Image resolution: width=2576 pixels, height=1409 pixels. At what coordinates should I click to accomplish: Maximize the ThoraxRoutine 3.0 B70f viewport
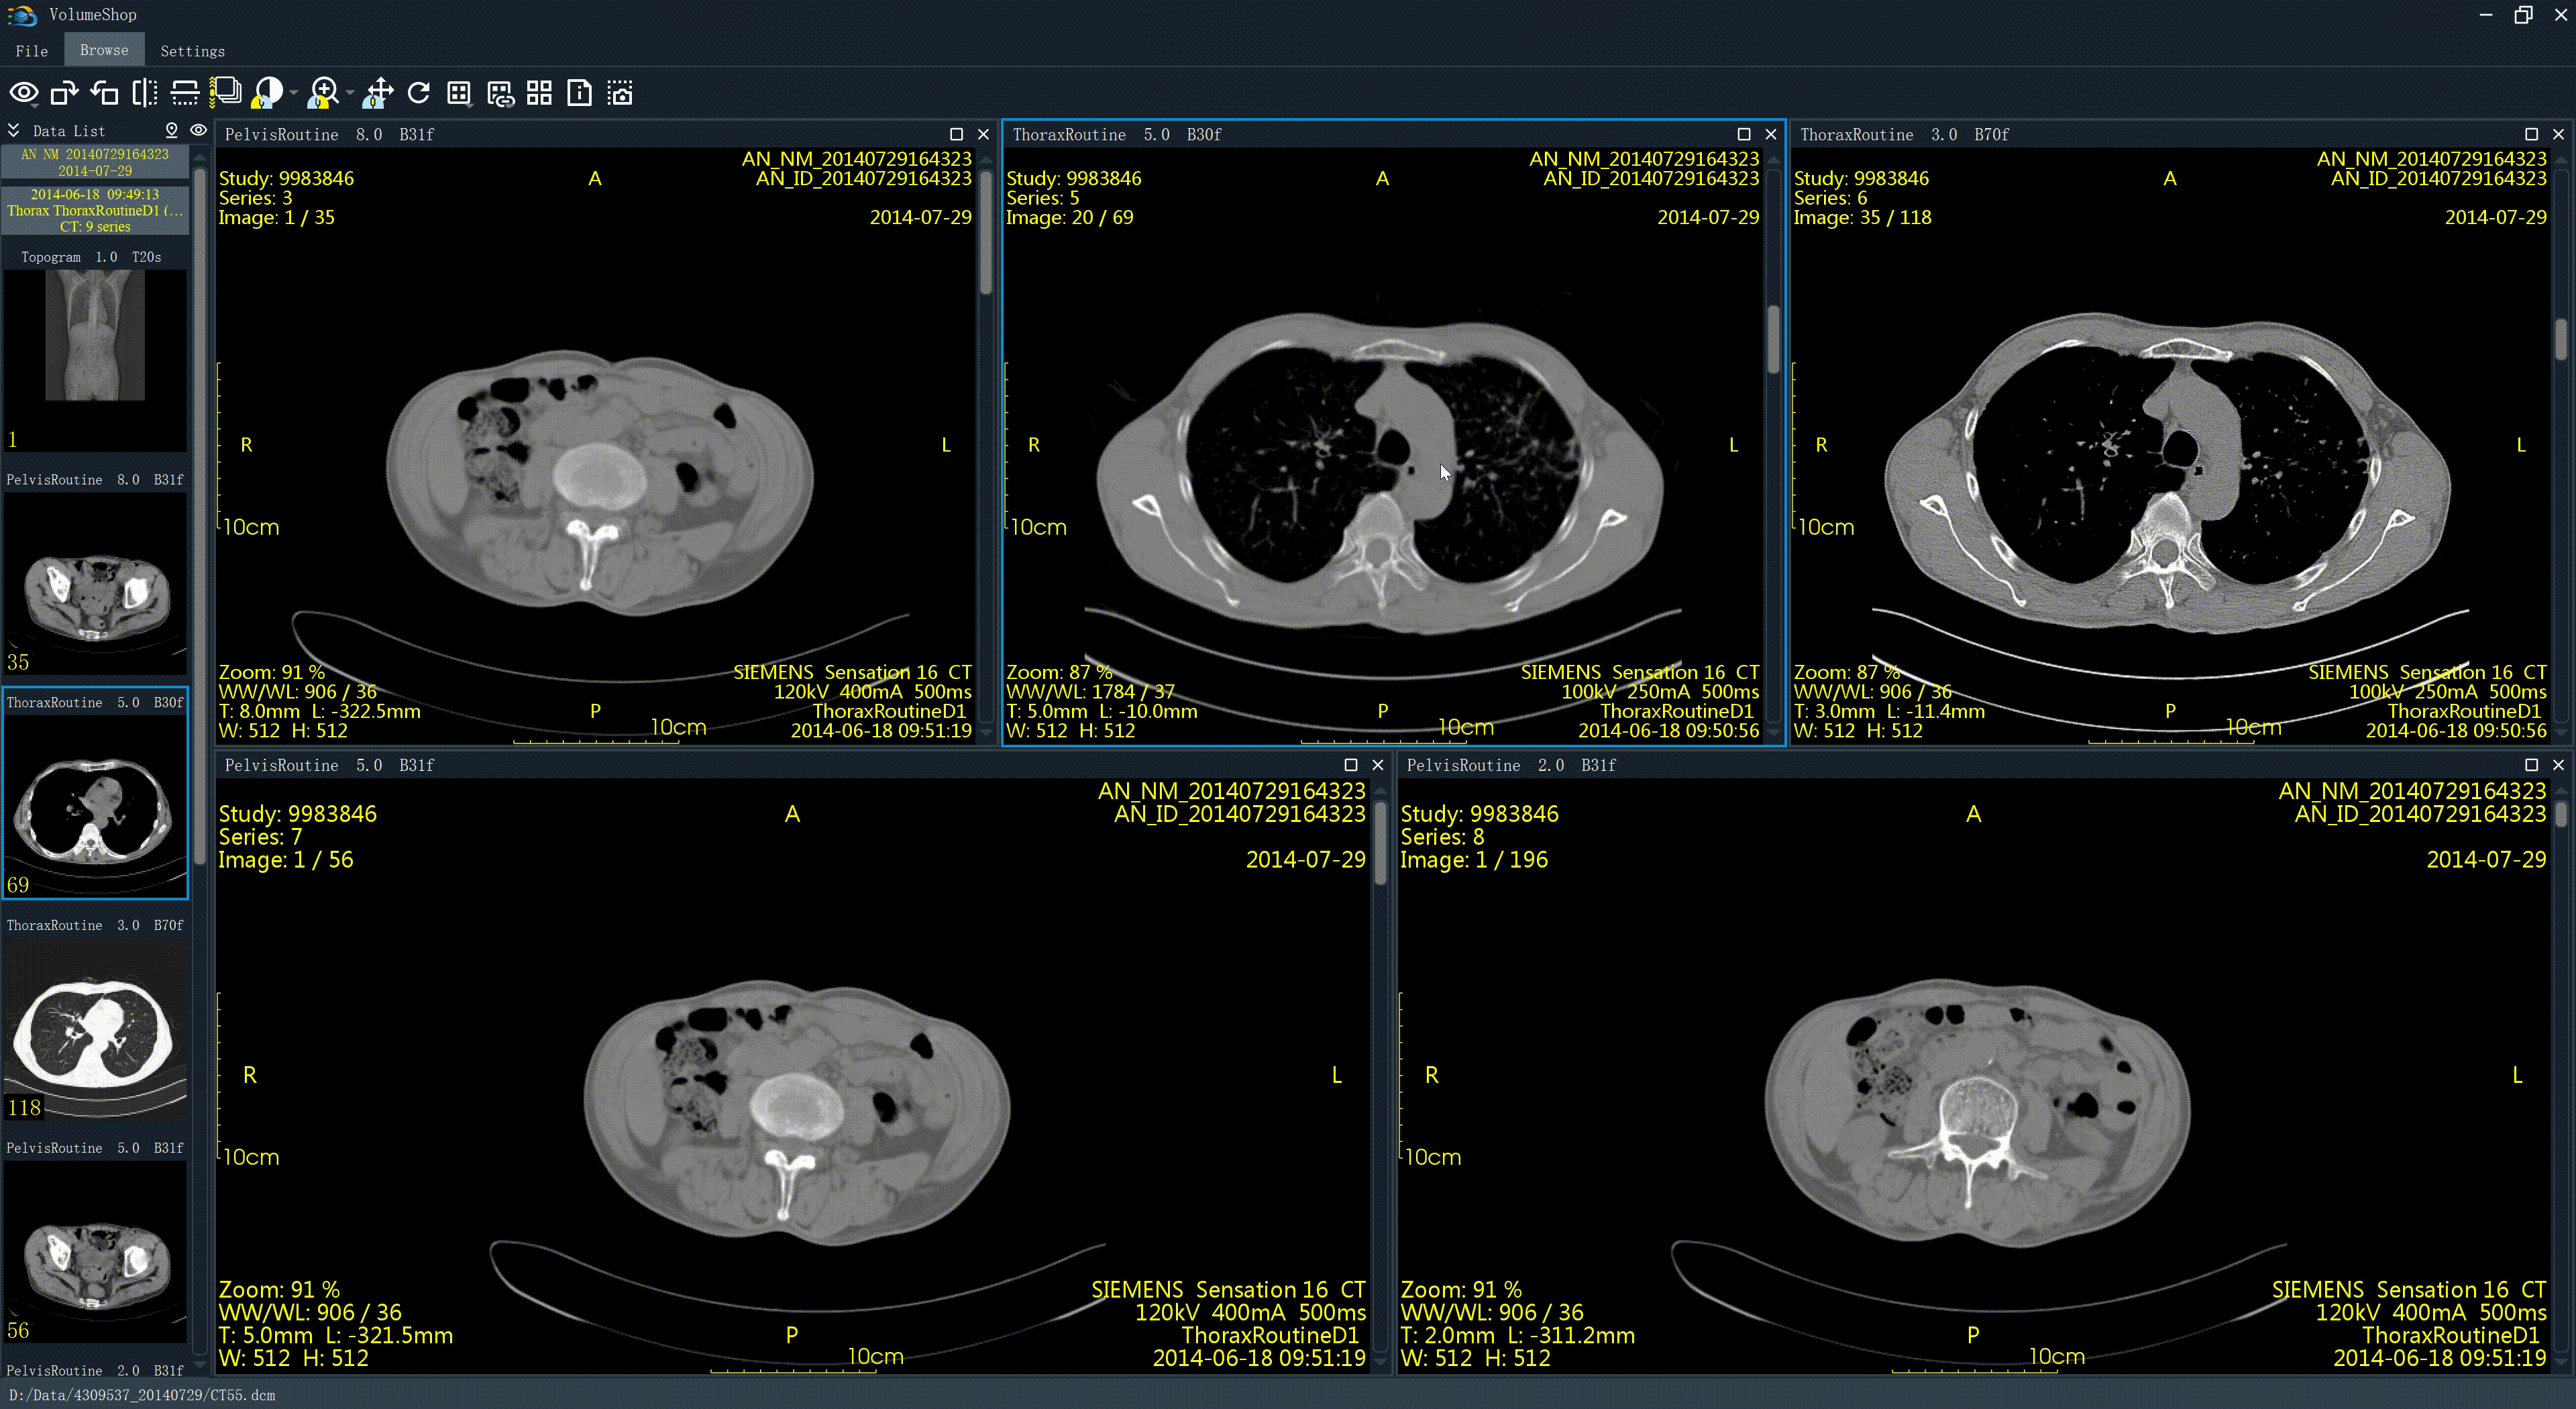tap(2531, 134)
